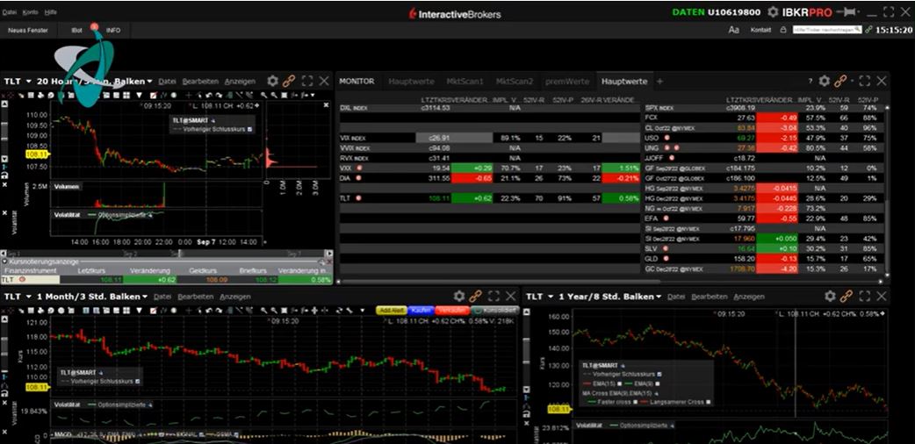The image size is (915, 444).
Task: Open the help question mark in MONITOR panel
Action: pyautogui.click(x=810, y=81)
